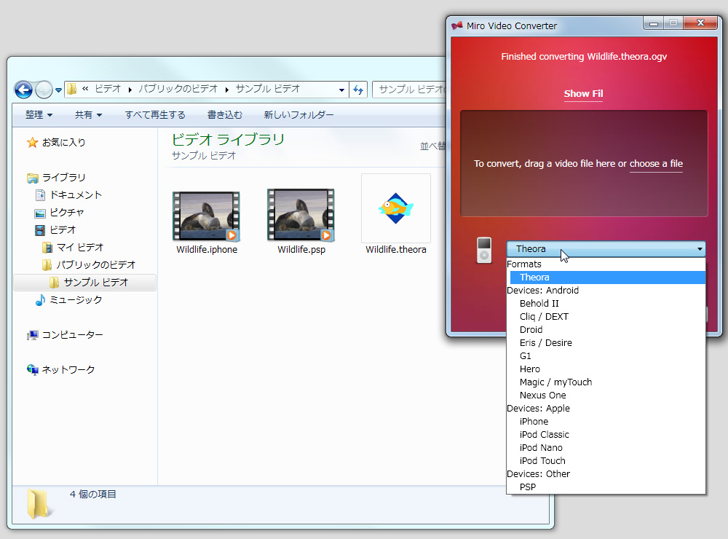The image size is (728, 539).
Task: Select コンピューター in navigation pane
Action: [72, 335]
